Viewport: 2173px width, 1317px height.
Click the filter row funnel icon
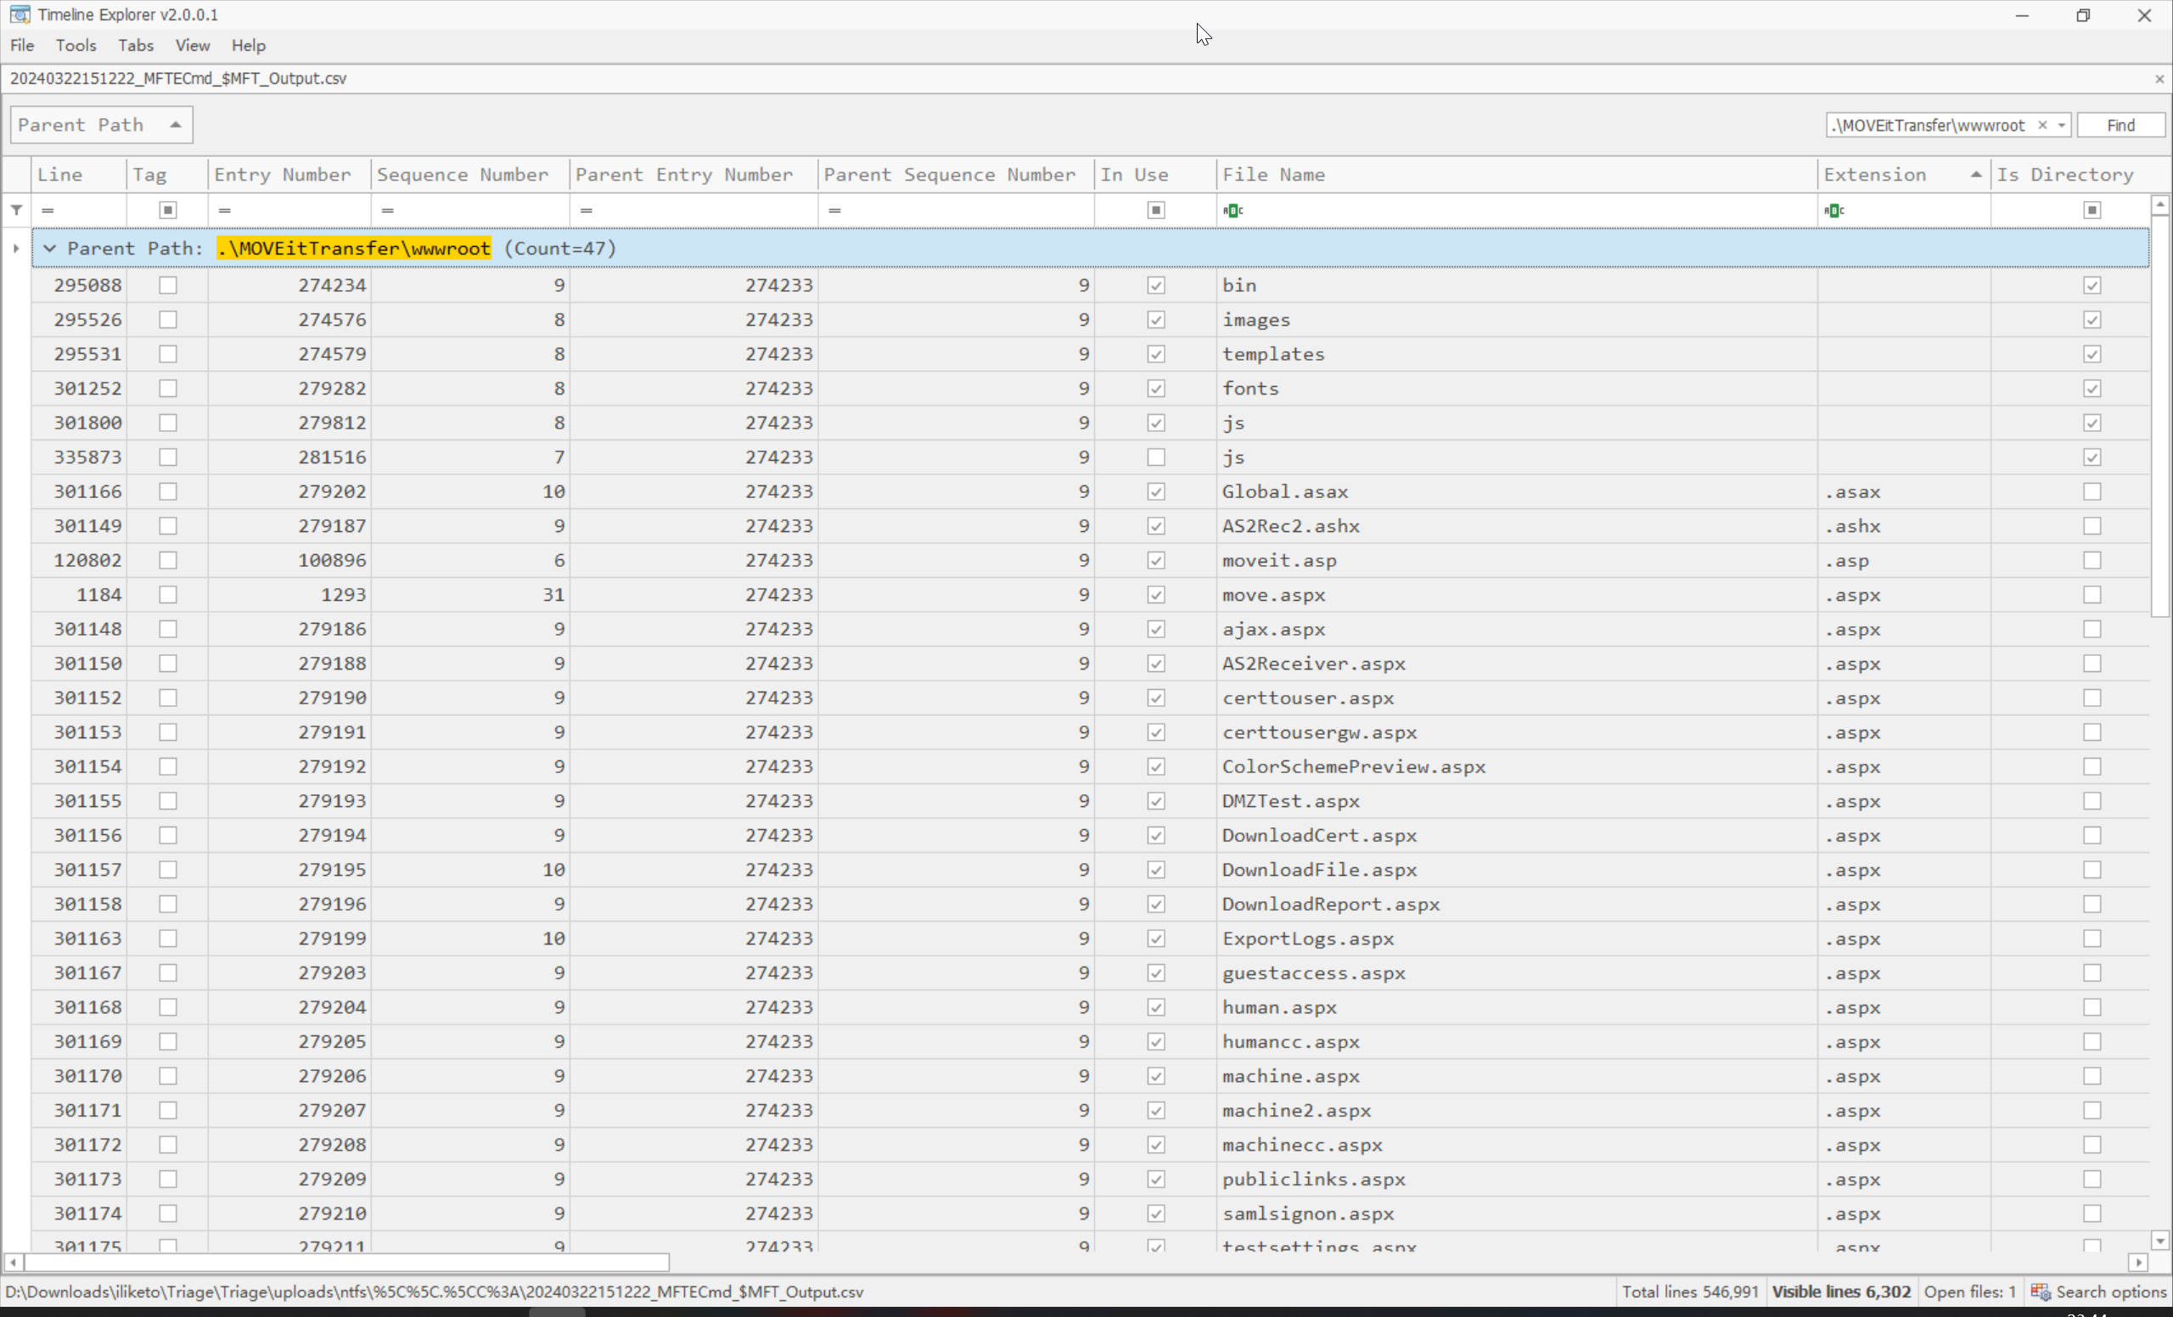coord(17,210)
